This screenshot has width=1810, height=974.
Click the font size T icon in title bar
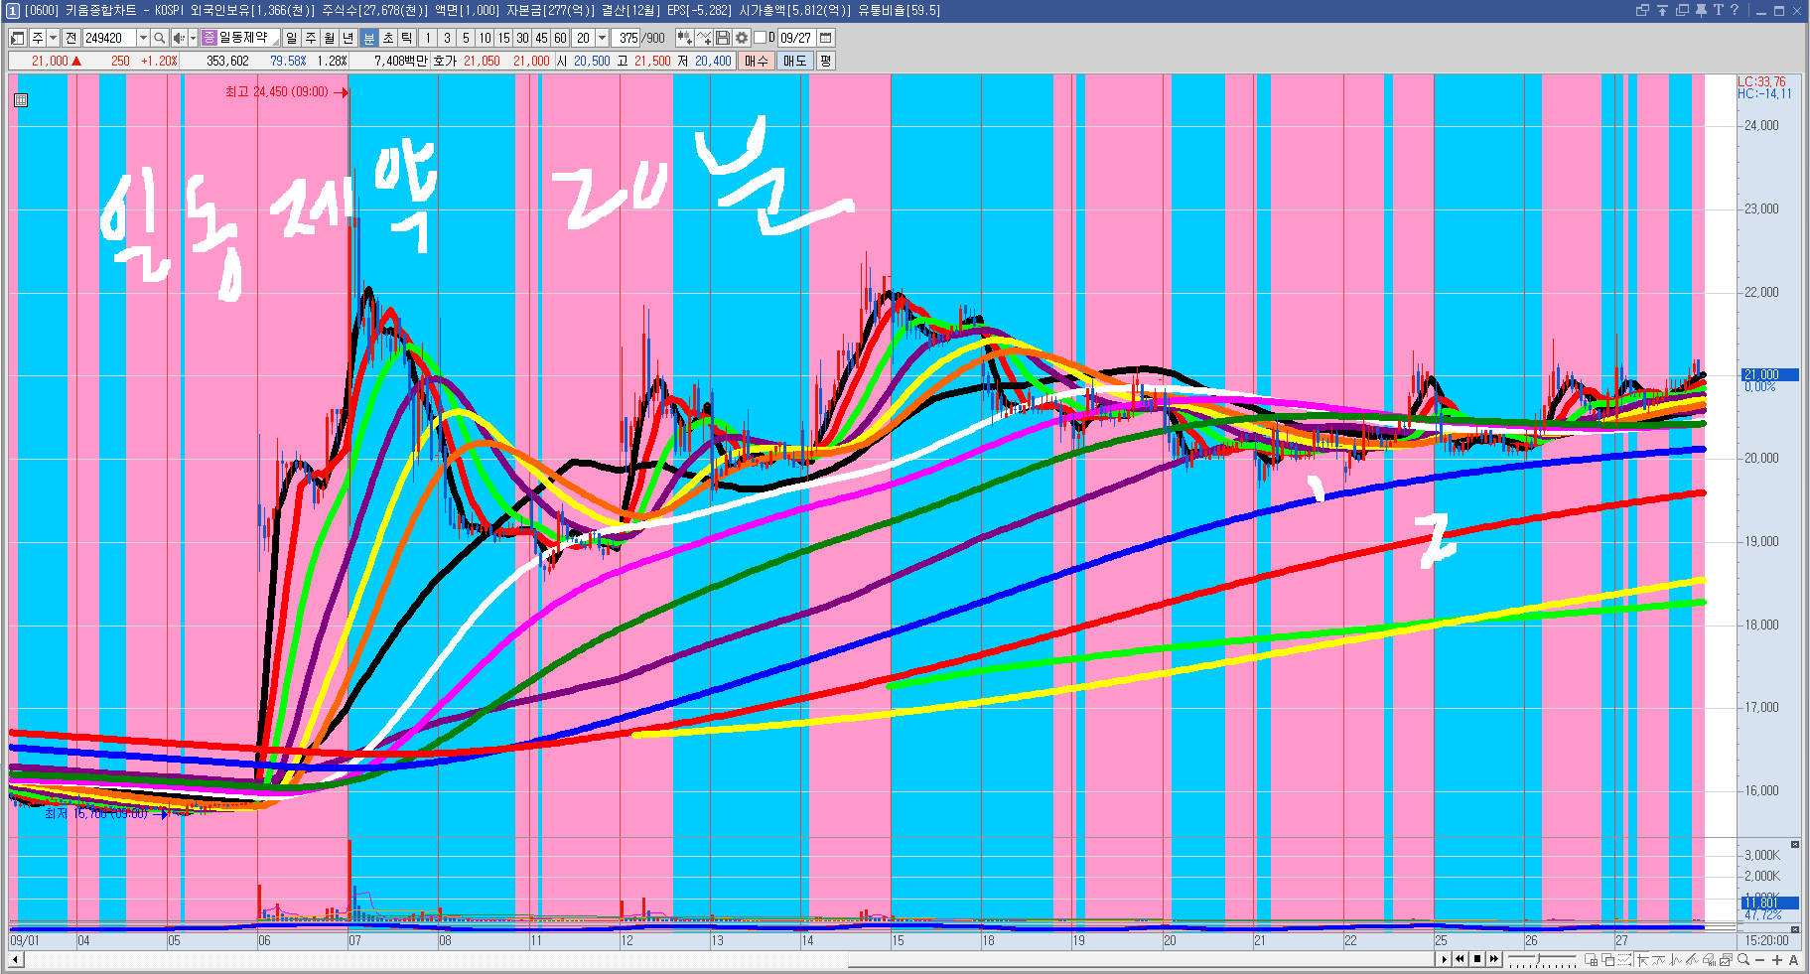pos(1719,10)
